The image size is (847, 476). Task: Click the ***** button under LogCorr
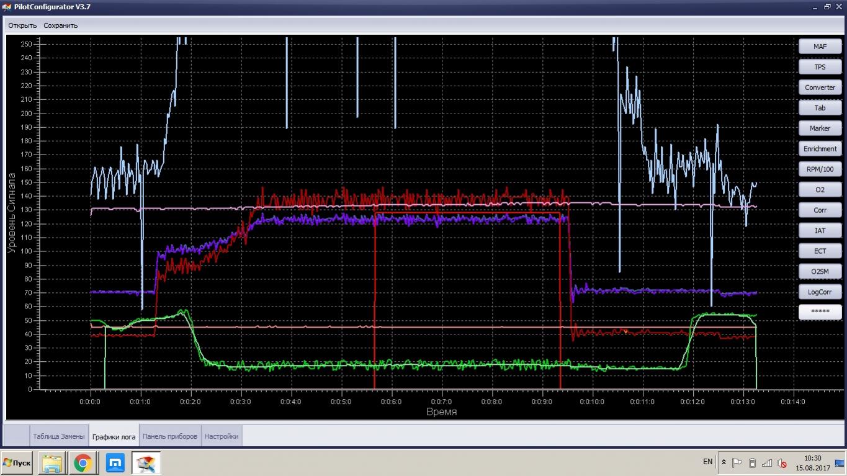820,312
